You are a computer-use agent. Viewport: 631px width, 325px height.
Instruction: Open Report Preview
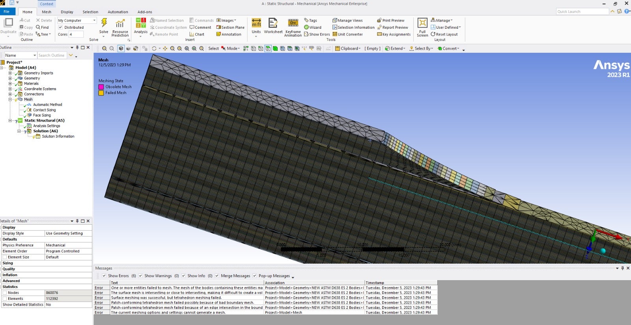(x=392, y=27)
